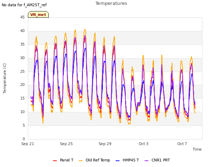Click the Temperature (C) axis title
223x167 pixels.
(5, 78)
